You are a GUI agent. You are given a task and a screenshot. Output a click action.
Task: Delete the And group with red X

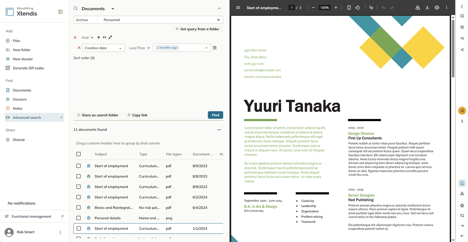click(x=75, y=37)
